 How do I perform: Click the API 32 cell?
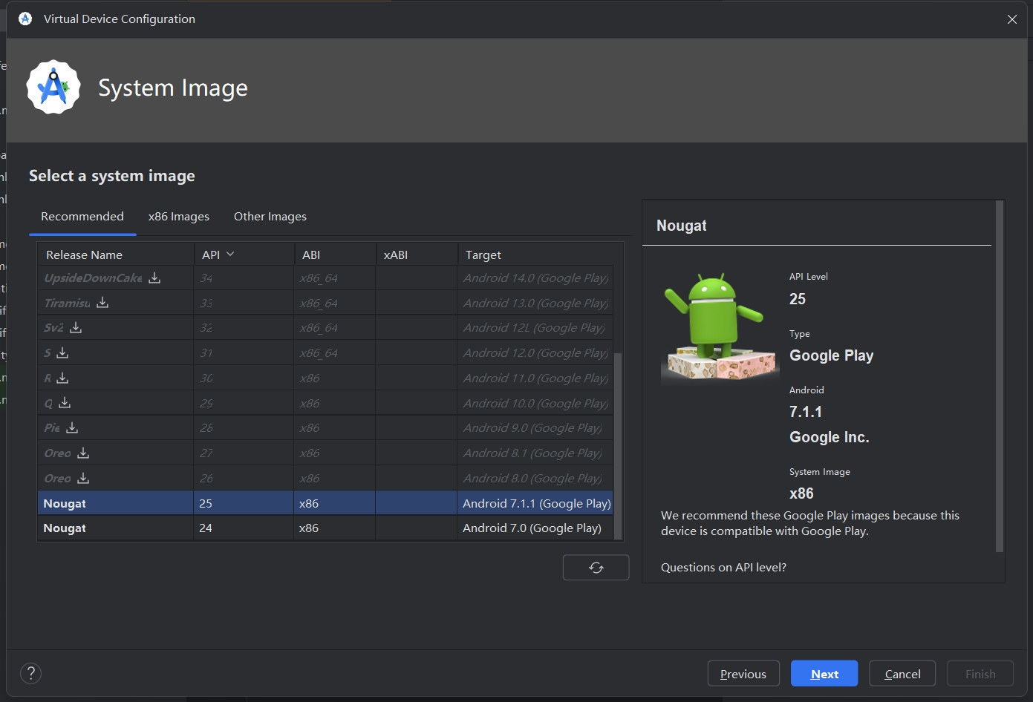pyautogui.click(x=244, y=327)
